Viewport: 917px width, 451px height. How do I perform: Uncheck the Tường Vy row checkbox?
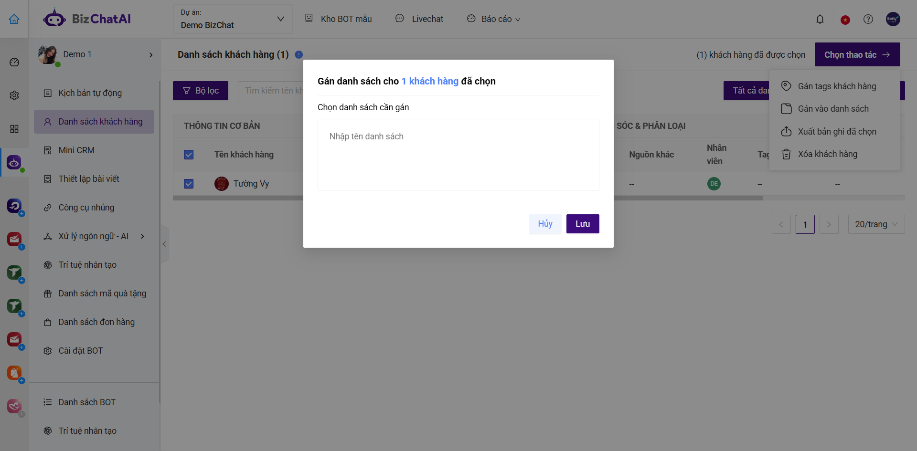[189, 184]
